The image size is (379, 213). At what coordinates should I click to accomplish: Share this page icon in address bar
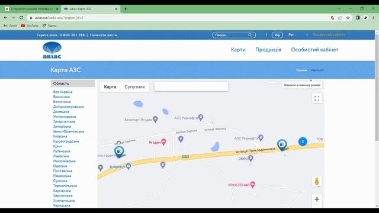tap(340, 18)
